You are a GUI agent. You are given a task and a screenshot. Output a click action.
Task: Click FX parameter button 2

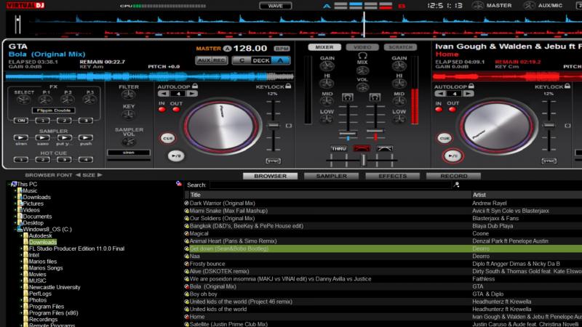pos(64,121)
